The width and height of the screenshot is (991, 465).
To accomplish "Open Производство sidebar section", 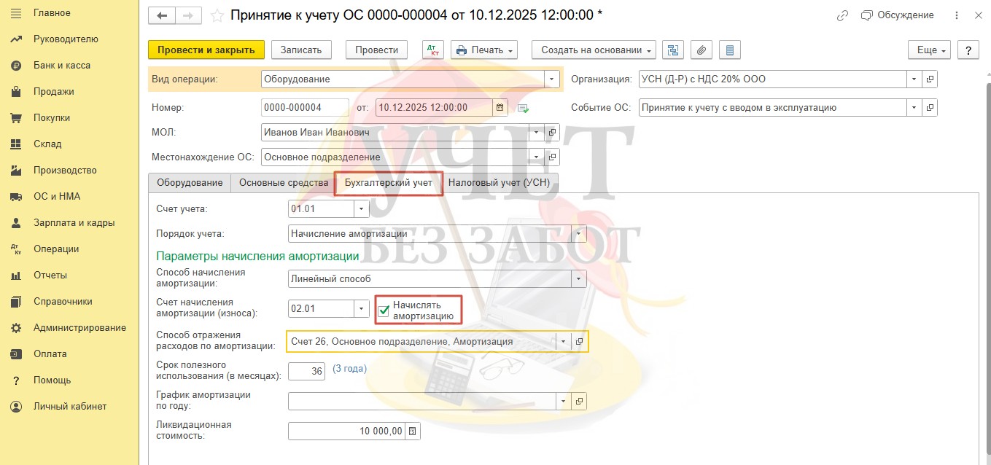I will click(65, 171).
